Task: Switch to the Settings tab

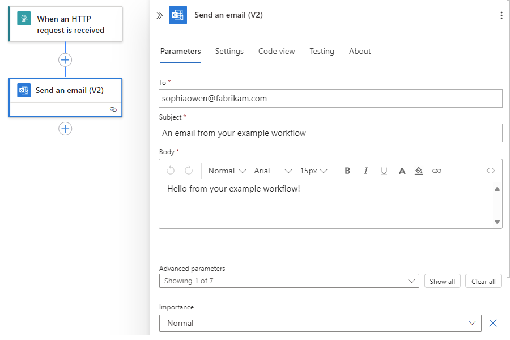Action: [x=229, y=51]
